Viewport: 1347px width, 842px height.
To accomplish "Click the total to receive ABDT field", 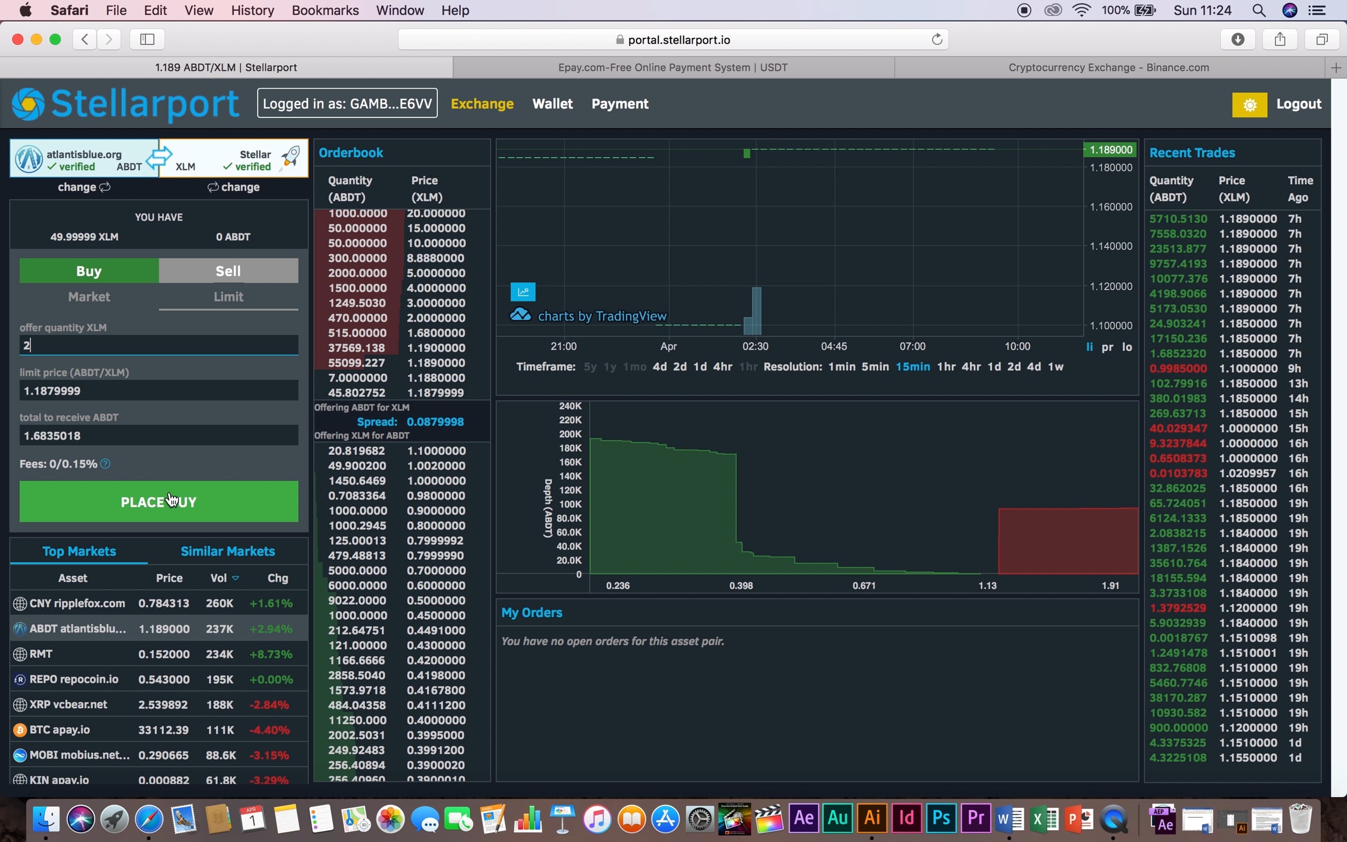I will coord(159,436).
